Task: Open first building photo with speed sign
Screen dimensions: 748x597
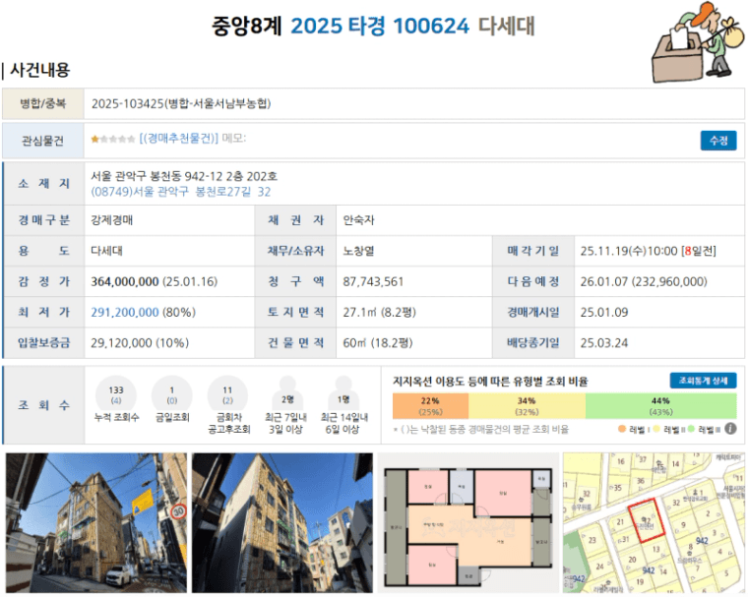Action: point(96,522)
